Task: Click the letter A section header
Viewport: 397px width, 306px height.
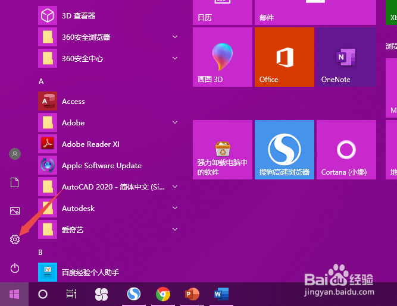Action: [x=41, y=81]
